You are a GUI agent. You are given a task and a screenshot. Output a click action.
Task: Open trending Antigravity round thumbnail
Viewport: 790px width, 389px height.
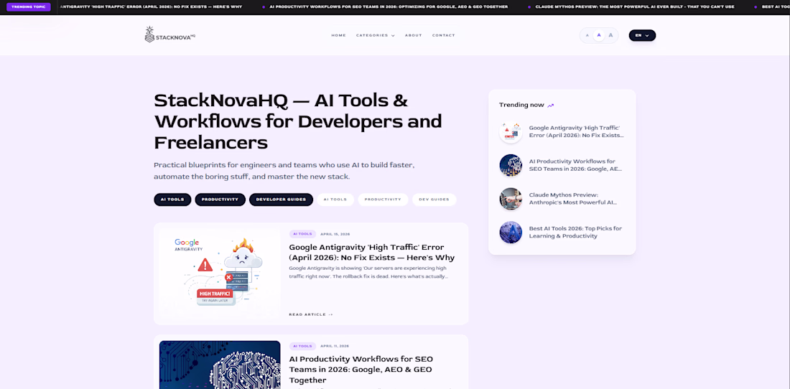tap(511, 132)
